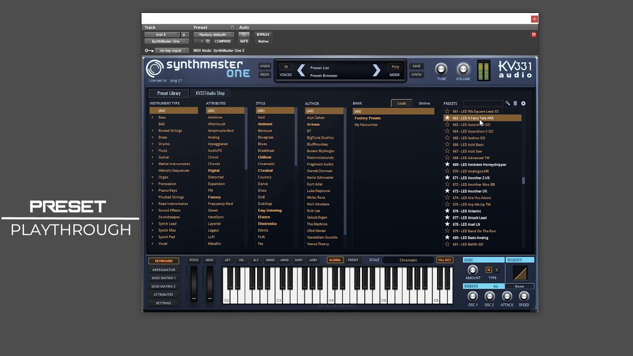This screenshot has height=356, width=633.
Task: Open the preset settings gear icon
Action: 523,103
